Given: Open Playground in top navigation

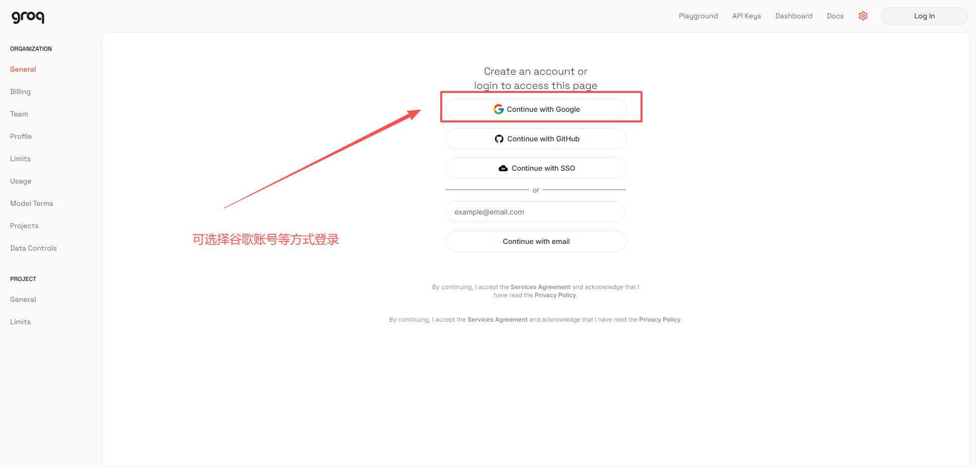Looking at the screenshot, I should (698, 16).
